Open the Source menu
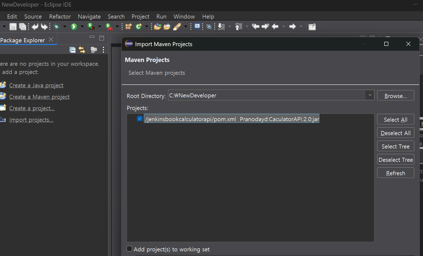Screen dimensions: 423x256 point(33,17)
